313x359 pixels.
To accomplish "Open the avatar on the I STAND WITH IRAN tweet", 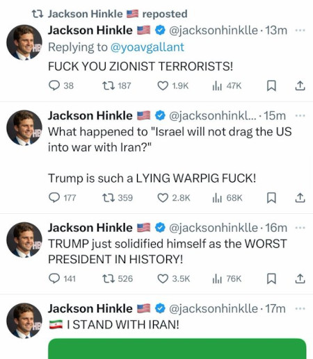I will (x=24, y=321).
